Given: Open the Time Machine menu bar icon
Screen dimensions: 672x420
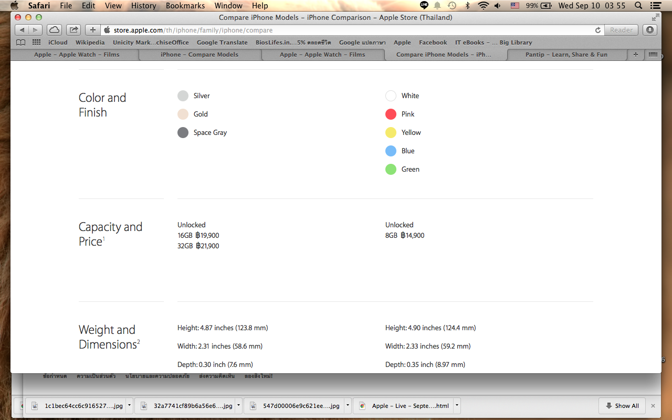Looking at the screenshot, I should pos(451,6).
